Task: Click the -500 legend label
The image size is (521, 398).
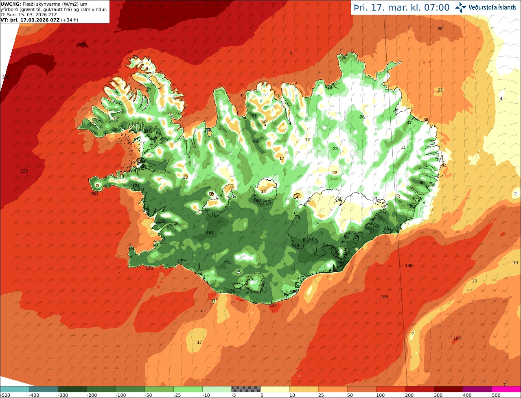Action: pos(5,395)
